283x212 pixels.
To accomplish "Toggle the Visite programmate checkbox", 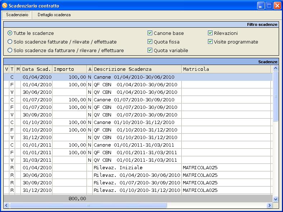I will pyautogui.click(x=210, y=42).
